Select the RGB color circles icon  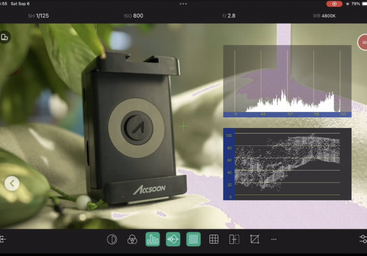tap(132, 239)
